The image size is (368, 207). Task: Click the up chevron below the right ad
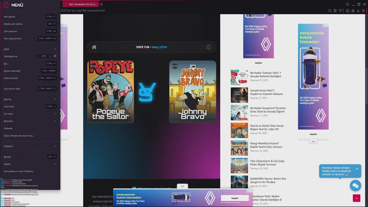point(313,141)
